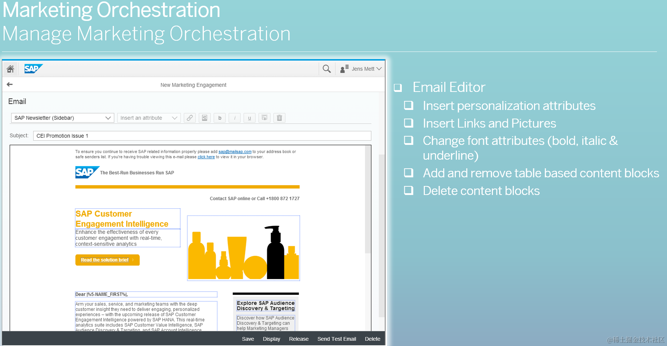Select the product bottles image block
Screen dimensions: 667x346
point(244,248)
